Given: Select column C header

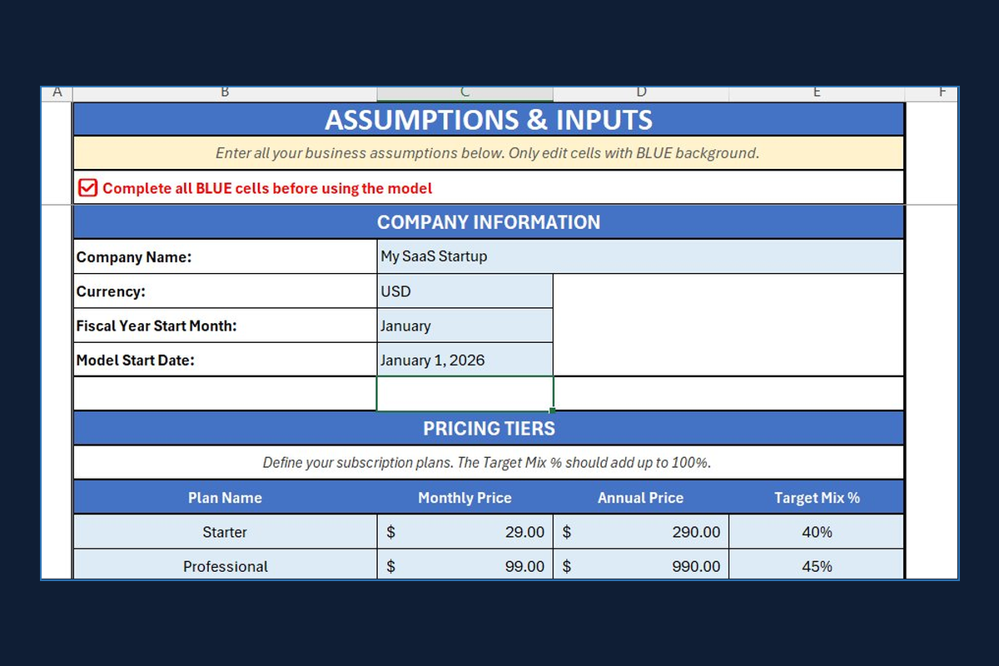Looking at the screenshot, I should (465, 92).
